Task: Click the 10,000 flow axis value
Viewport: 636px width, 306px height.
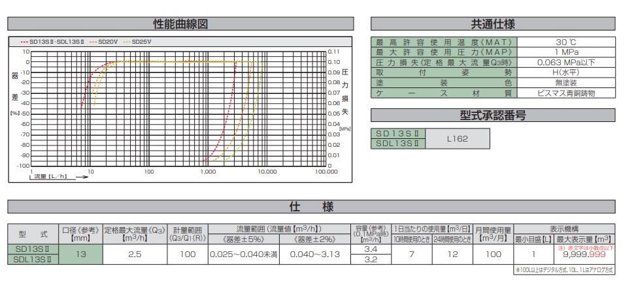Action: point(267,172)
